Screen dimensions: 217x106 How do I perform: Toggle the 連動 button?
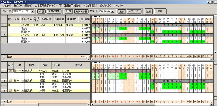pyautogui.click(x=149, y=11)
